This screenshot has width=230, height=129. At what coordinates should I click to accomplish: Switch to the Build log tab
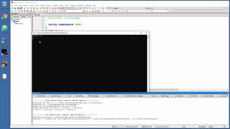point(80,96)
